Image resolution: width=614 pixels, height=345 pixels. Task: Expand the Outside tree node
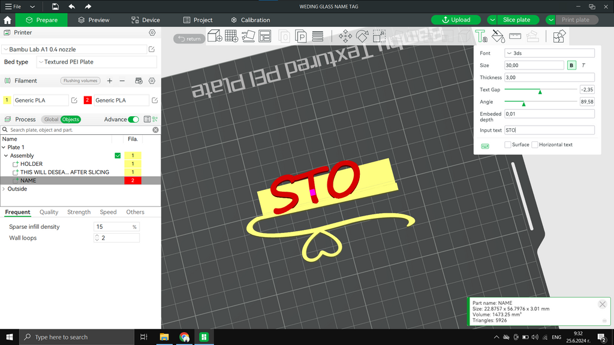[4, 189]
